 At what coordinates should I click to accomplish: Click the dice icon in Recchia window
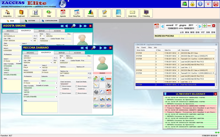96,92
